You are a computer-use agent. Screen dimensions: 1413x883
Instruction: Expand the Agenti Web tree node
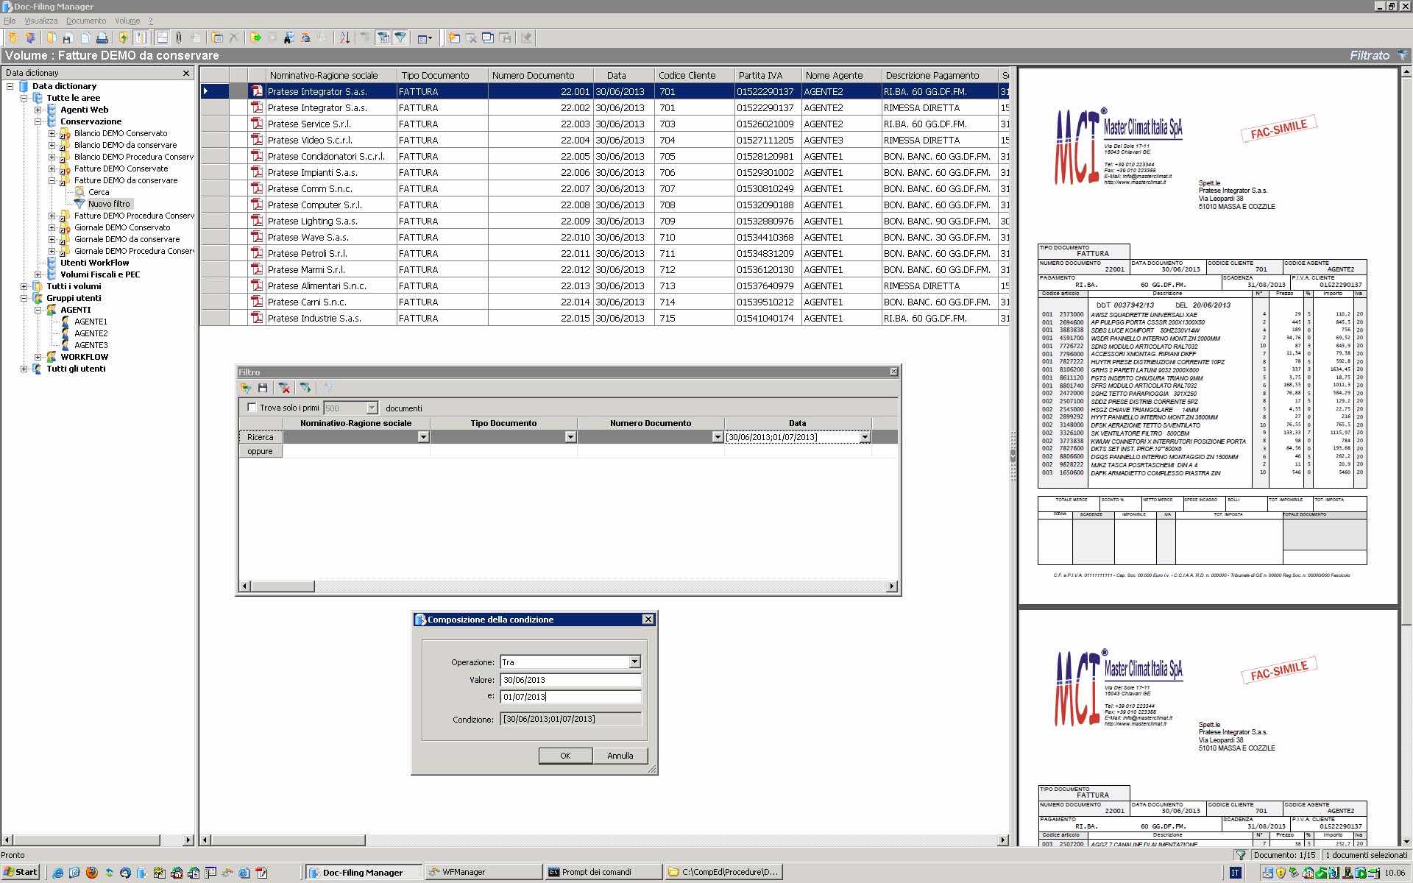[38, 110]
